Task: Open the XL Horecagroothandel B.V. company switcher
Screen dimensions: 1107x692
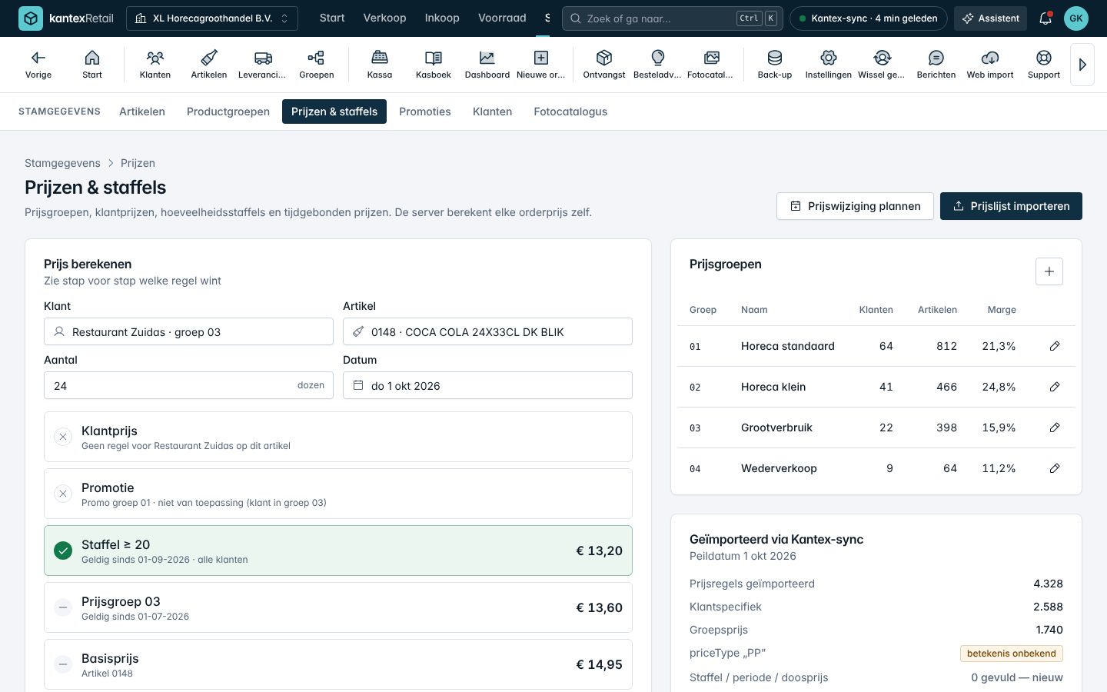Action: click(212, 18)
